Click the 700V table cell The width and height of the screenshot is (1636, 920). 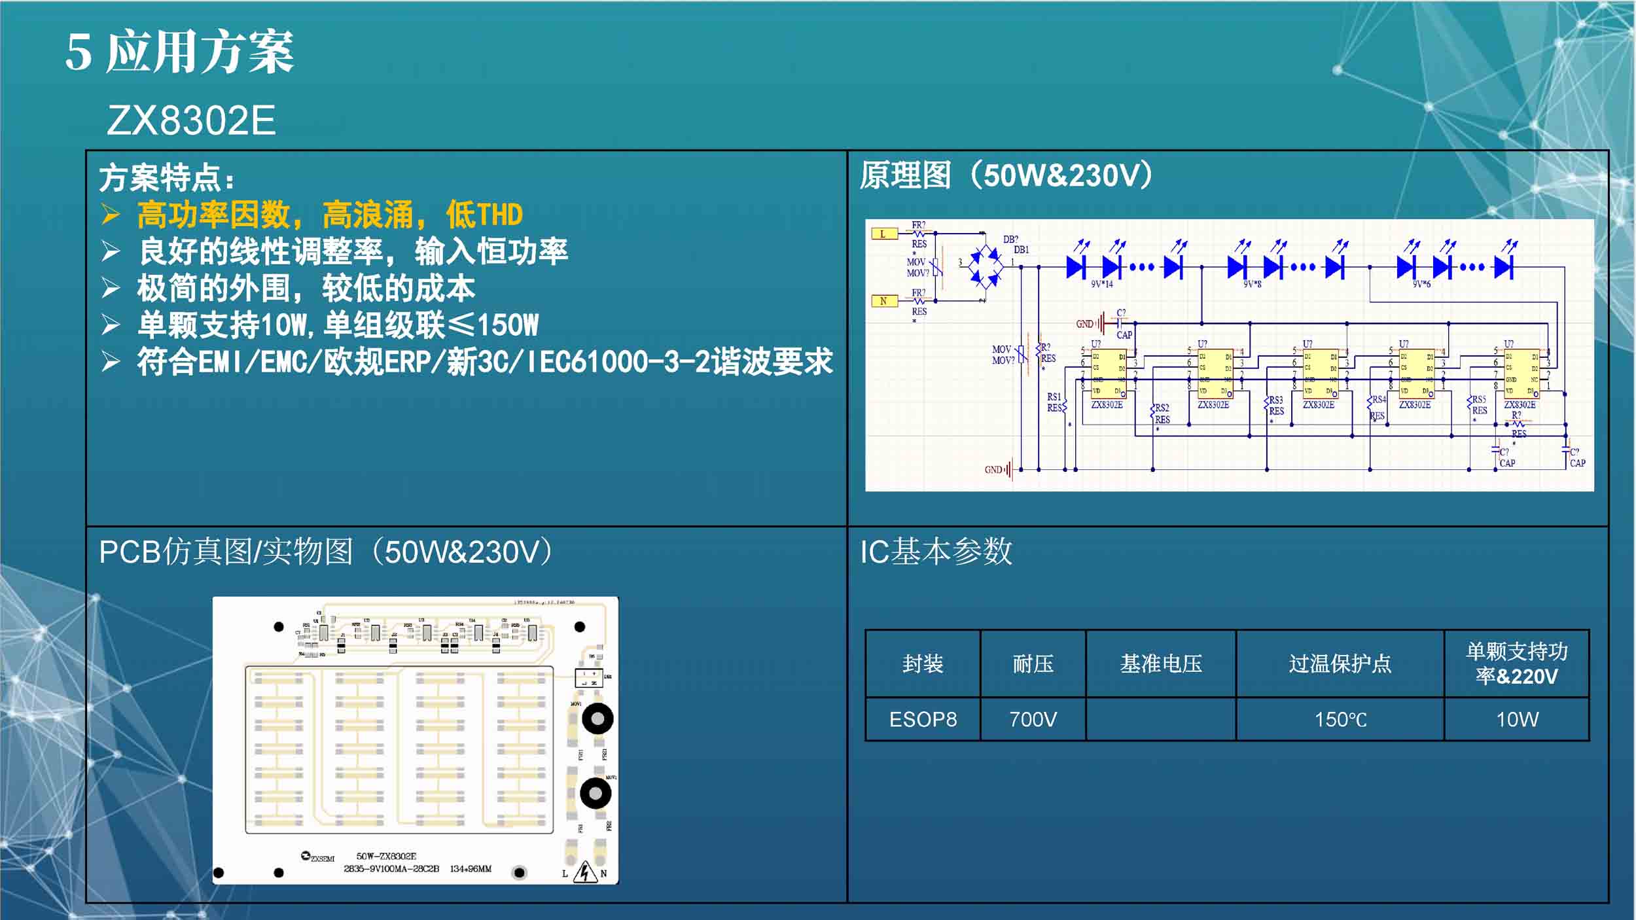coord(1033,719)
